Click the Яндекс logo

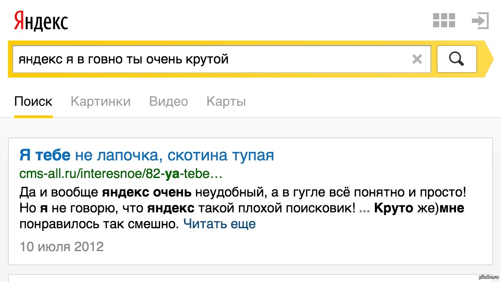(x=41, y=21)
